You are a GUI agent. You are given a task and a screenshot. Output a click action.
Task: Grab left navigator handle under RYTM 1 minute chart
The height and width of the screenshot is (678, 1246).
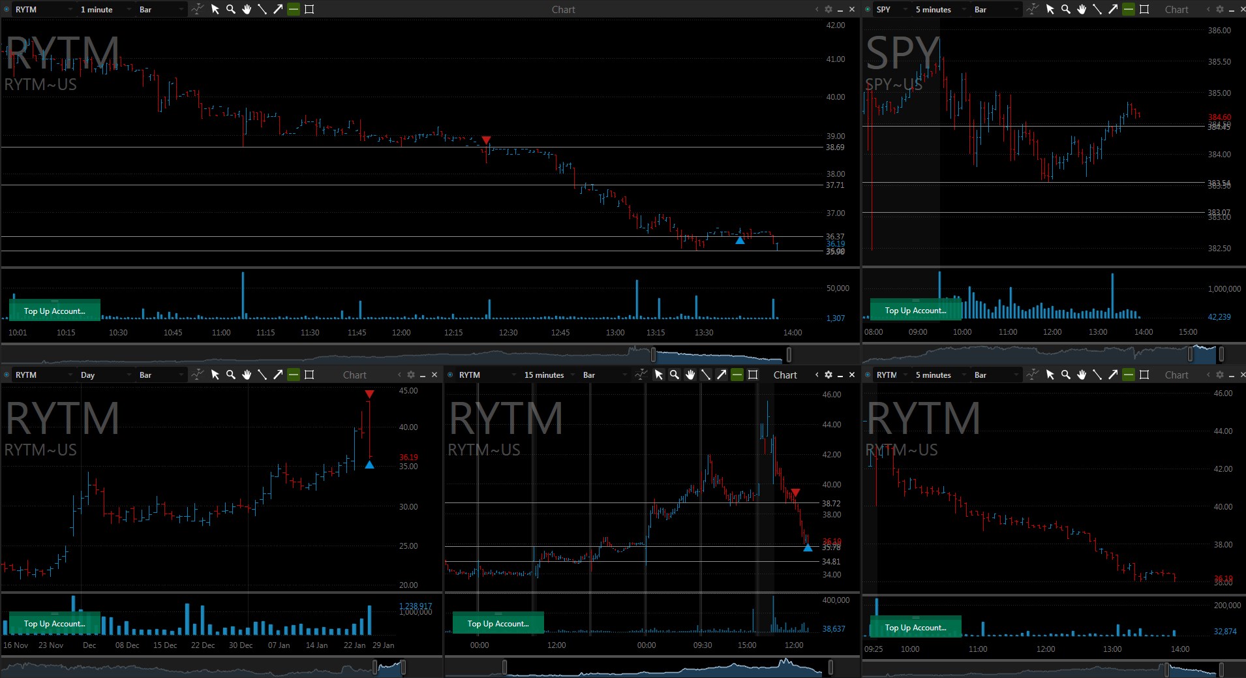[654, 354]
